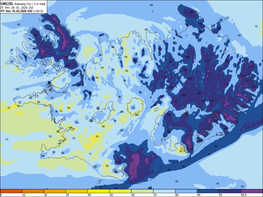263x197 pixels.
Task: Click the orange 10–20 legend swatch
Action: click(x=33, y=191)
